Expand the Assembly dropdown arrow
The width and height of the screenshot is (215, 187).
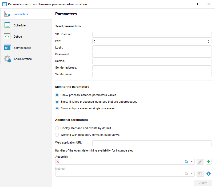coord(192,162)
